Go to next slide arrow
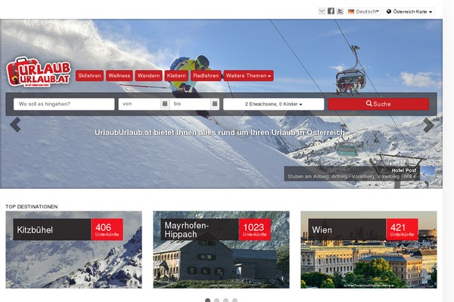Viewport: 454px width, 302px height. tap(428, 125)
